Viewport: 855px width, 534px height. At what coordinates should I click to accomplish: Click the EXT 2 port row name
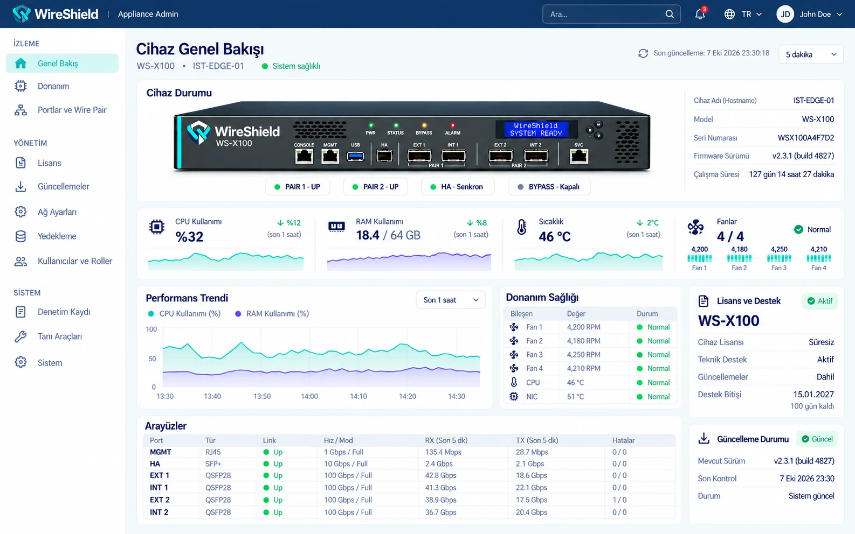point(160,500)
